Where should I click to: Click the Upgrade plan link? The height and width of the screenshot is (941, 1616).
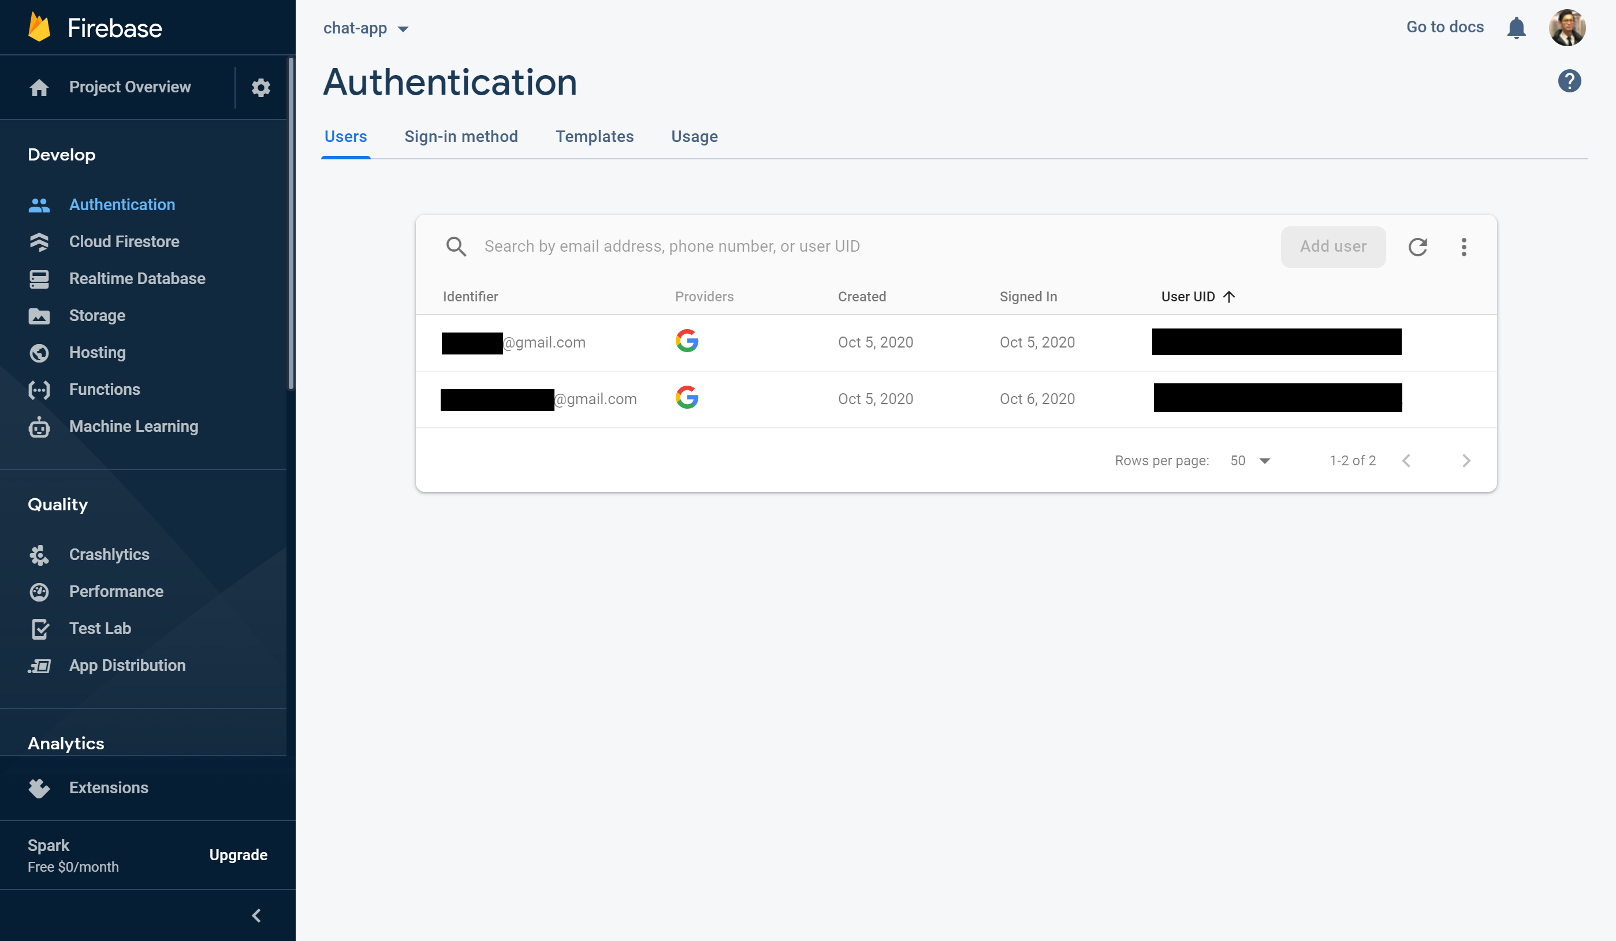pos(238,854)
